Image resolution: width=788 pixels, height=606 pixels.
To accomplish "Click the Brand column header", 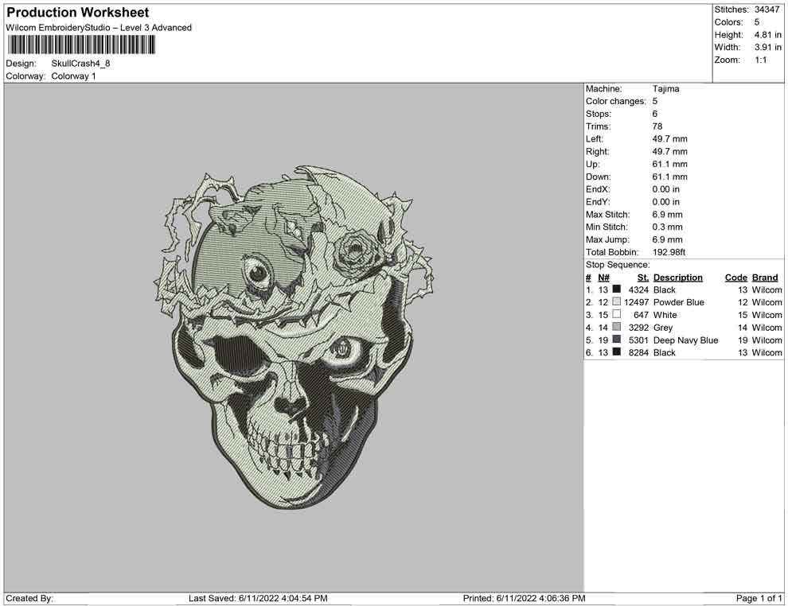I will (765, 278).
